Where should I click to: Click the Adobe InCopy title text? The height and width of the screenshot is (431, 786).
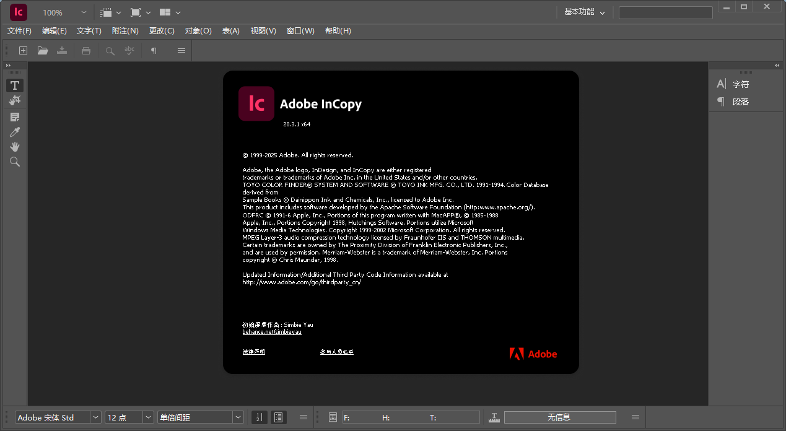point(321,104)
